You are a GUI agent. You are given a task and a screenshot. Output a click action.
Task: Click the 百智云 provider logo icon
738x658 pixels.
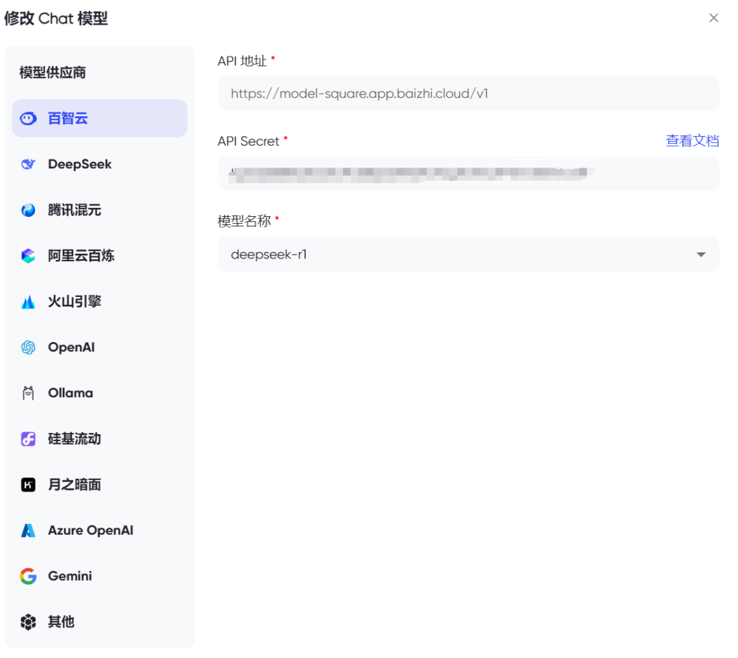pos(28,119)
